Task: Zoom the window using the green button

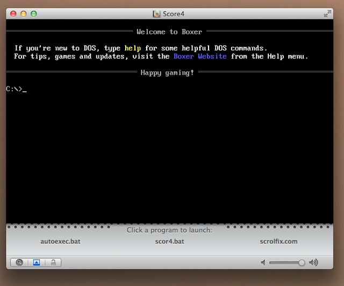Action: (34, 13)
